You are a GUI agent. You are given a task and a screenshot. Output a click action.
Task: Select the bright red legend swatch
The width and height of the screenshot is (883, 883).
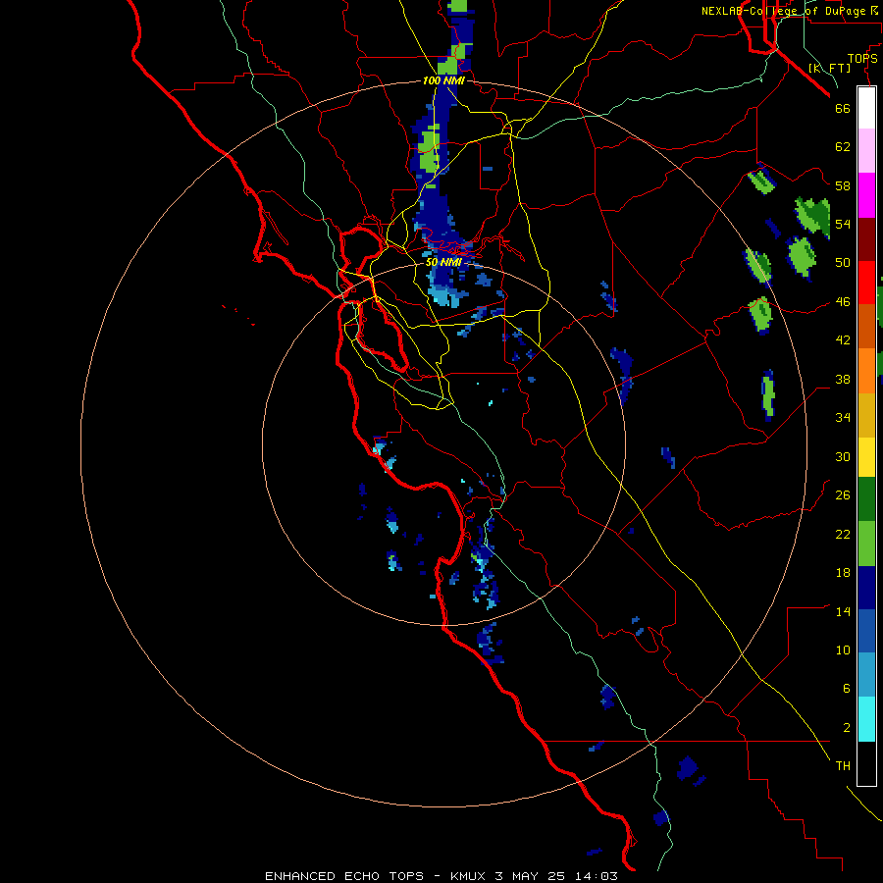coord(866,283)
